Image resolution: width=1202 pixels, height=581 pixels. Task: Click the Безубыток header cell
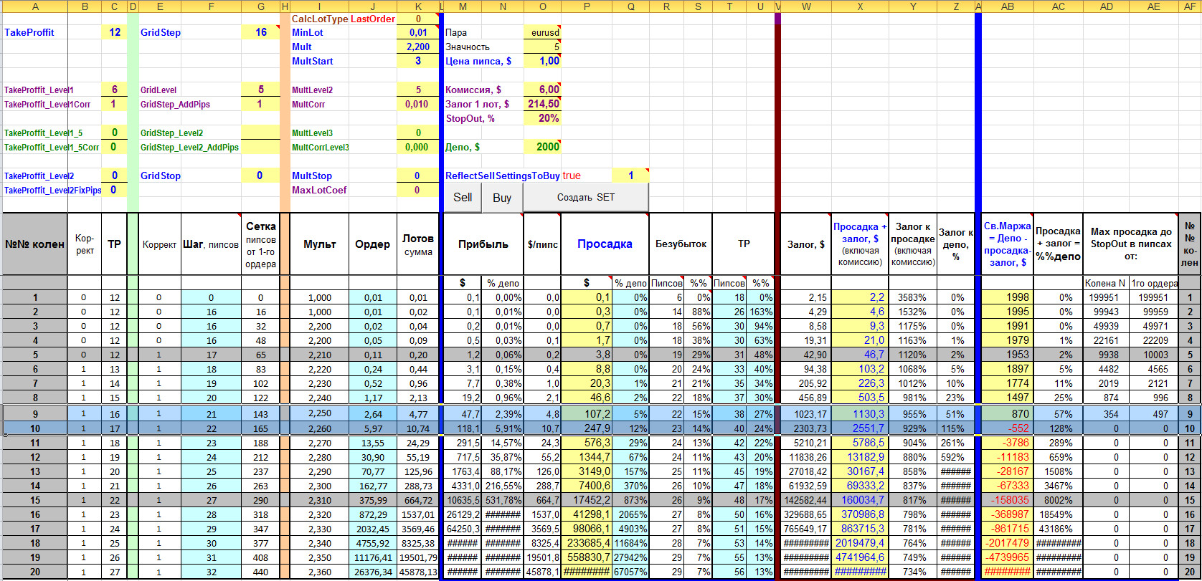681,244
